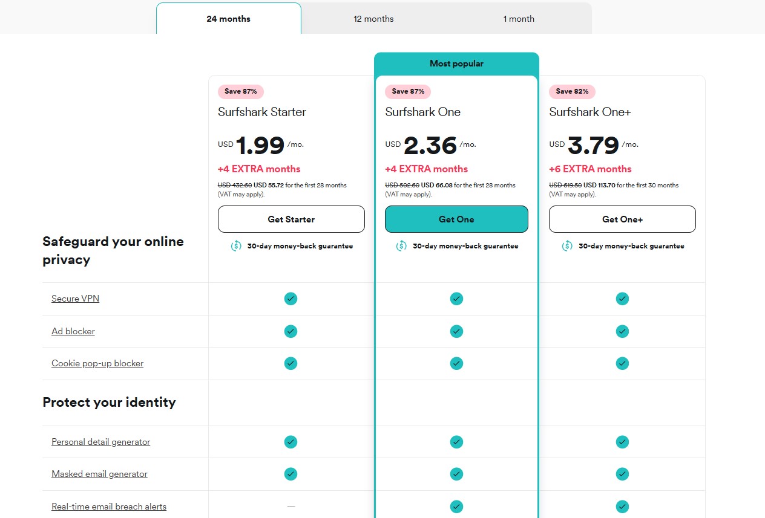Click 30-day money-back guarantee text under Get One
The image size is (765, 518).
465,246
